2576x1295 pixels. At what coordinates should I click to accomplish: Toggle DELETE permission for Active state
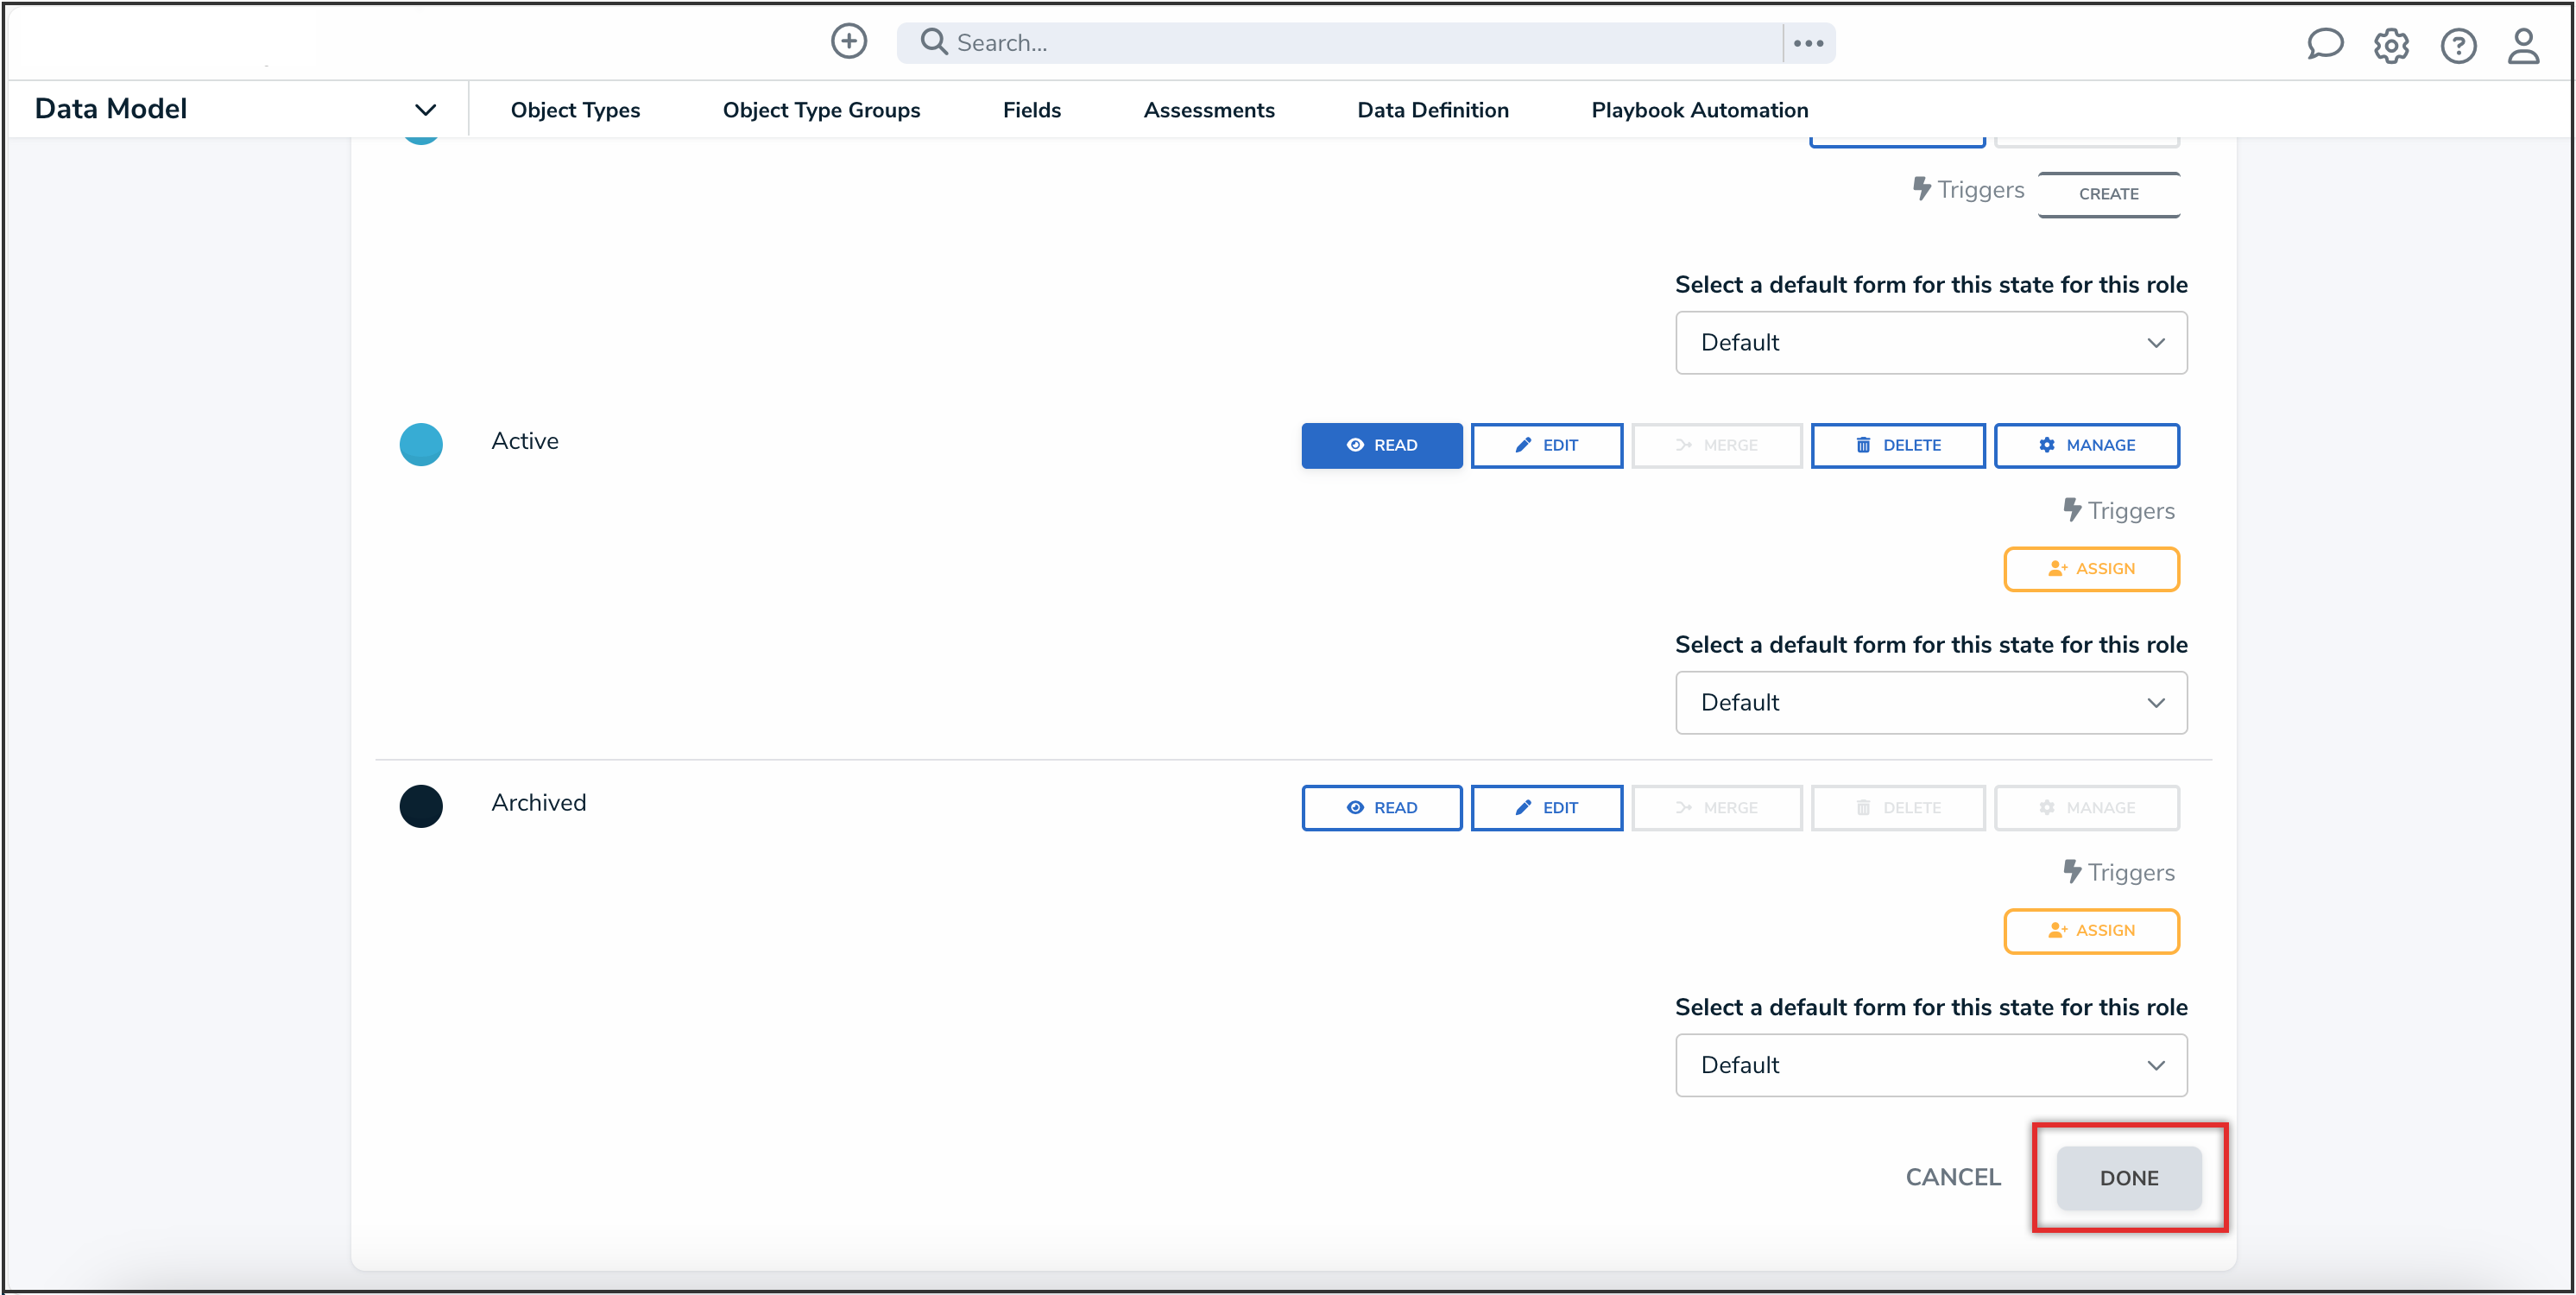coord(1897,445)
